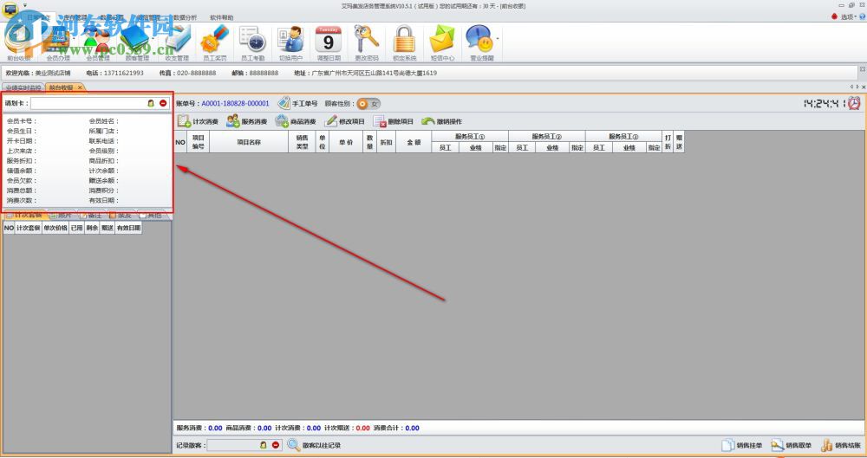This screenshot has width=867, height=458.
Task: Select the 照片 panel tab
Action: click(61, 215)
